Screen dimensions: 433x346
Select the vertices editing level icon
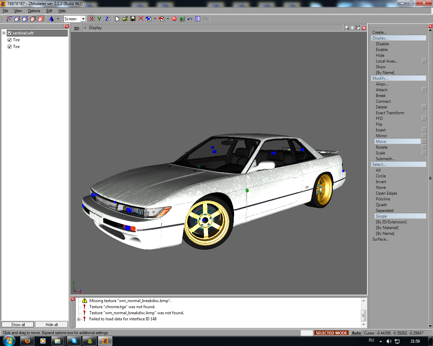(9, 19)
